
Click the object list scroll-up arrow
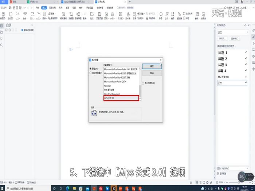[x=140, y=69]
